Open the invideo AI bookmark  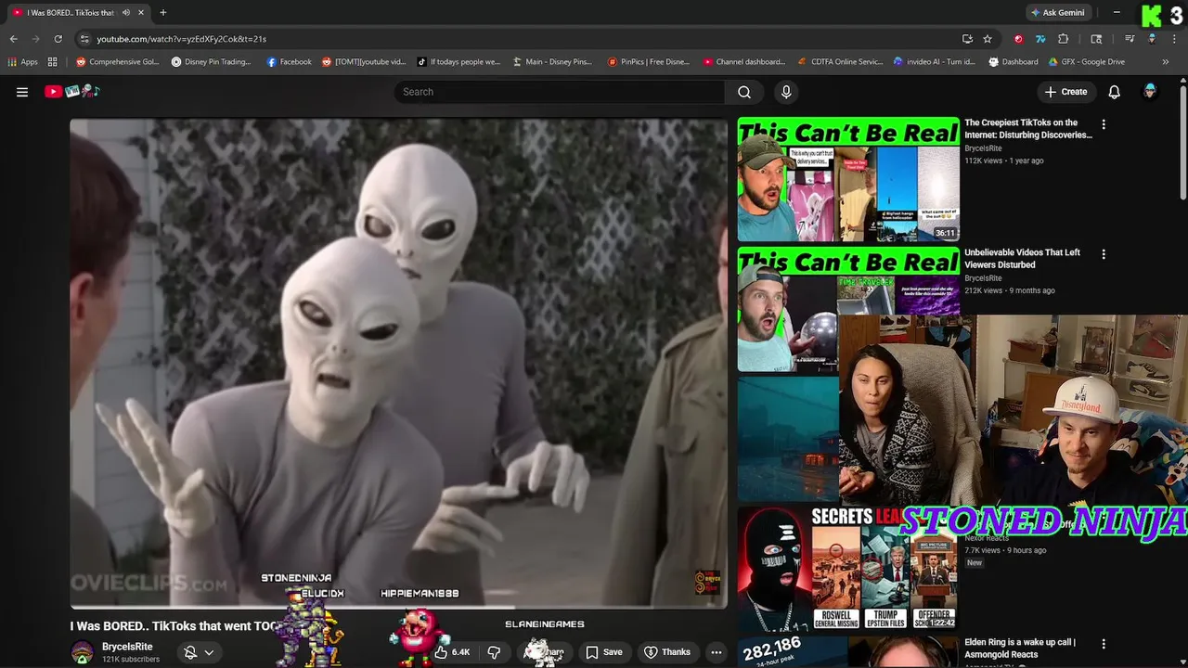pos(935,62)
